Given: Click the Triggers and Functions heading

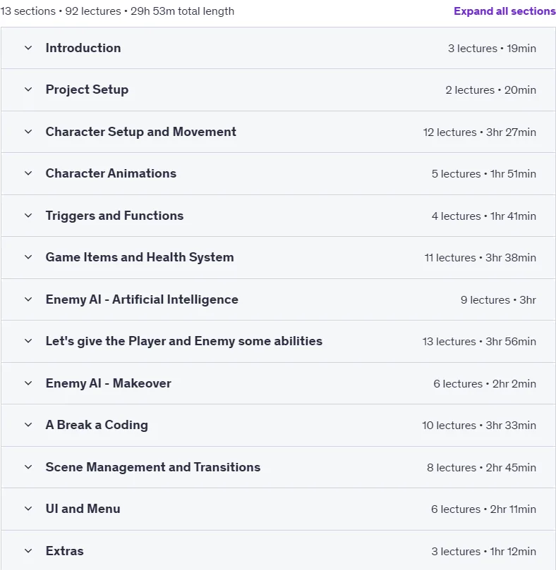Looking at the screenshot, I should point(114,216).
